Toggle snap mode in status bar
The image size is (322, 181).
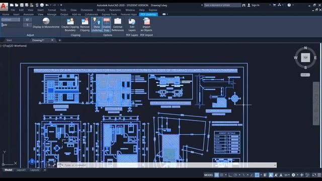pos(221,175)
